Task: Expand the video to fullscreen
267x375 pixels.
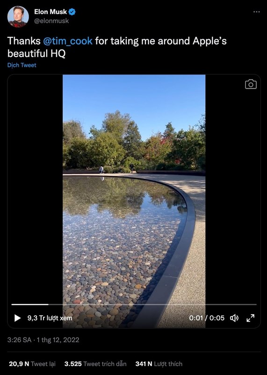Action: click(x=250, y=318)
